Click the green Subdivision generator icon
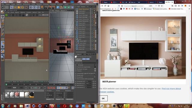The image size is (192, 108). click(65, 7)
